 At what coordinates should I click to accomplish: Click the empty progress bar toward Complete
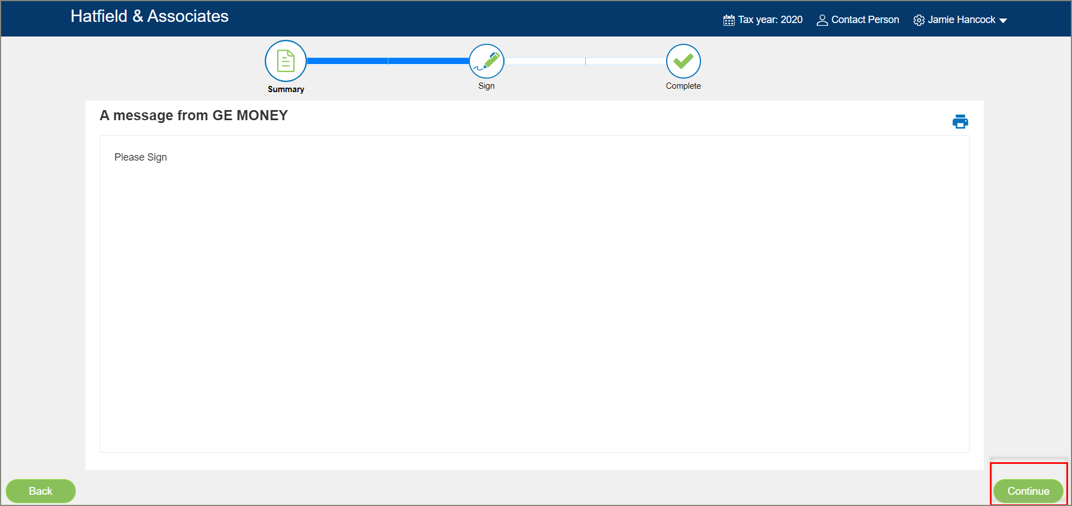(585, 61)
